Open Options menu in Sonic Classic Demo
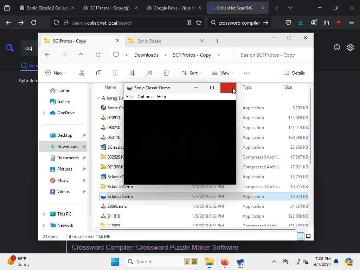This screenshot has width=360, height=270. pyautogui.click(x=144, y=97)
